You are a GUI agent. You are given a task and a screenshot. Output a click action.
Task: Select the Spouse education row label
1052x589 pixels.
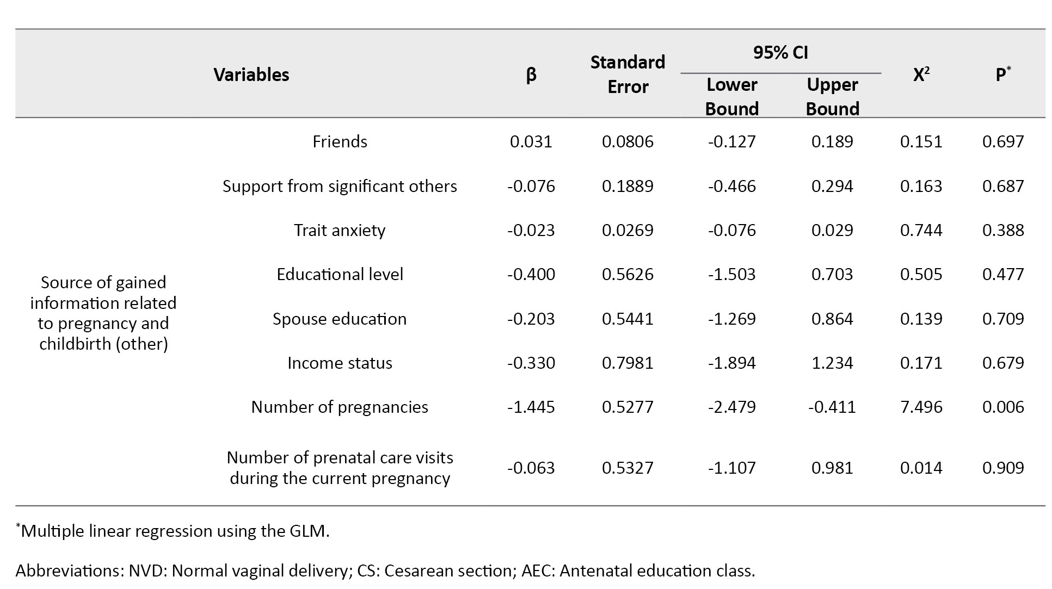(x=340, y=319)
